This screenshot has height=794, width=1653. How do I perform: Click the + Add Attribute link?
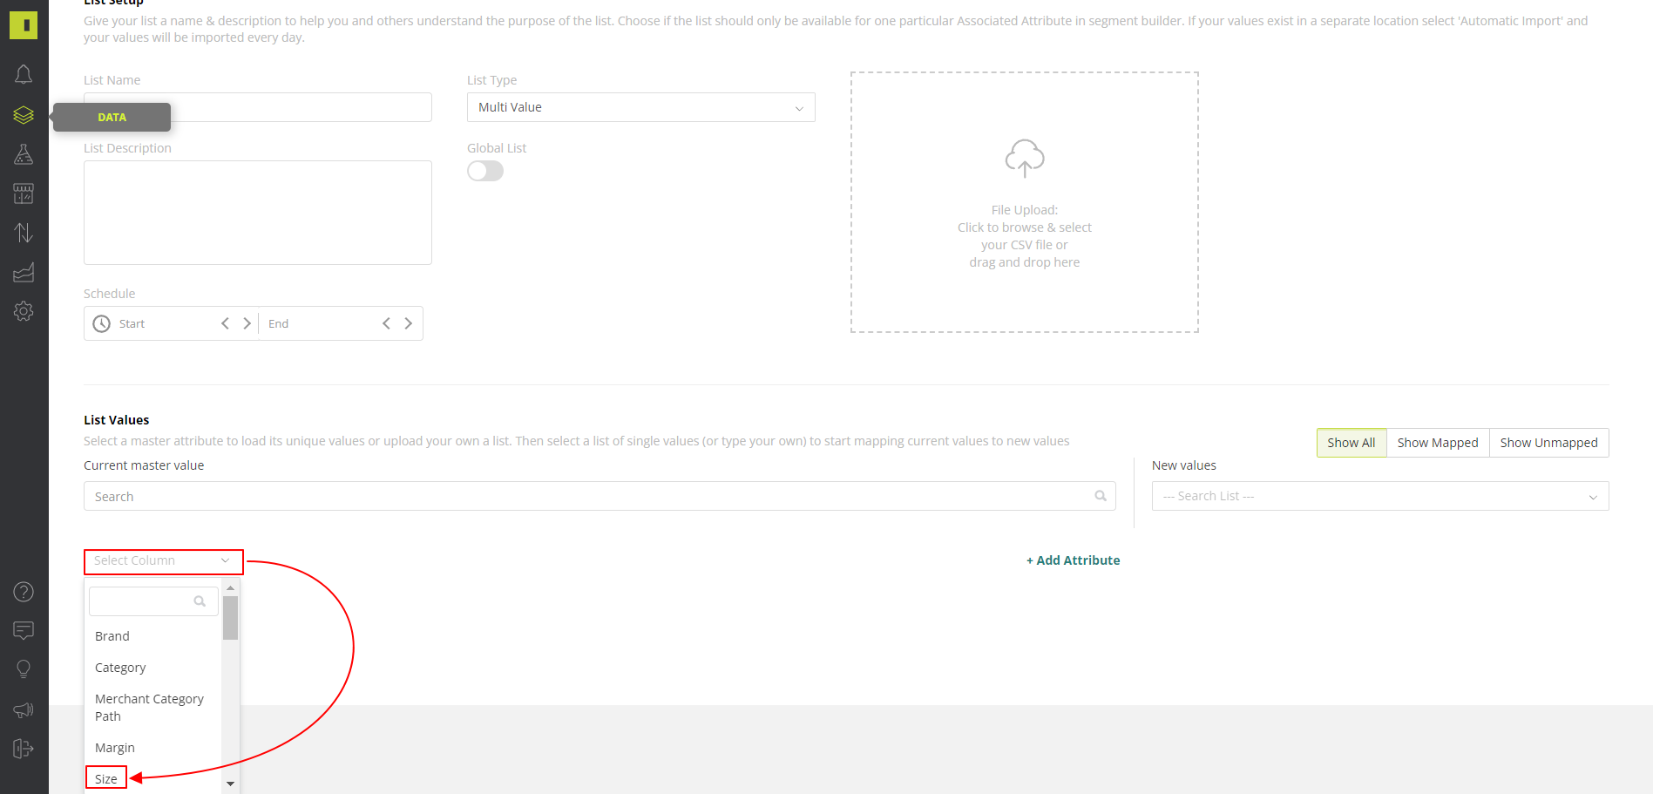[1074, 560]
